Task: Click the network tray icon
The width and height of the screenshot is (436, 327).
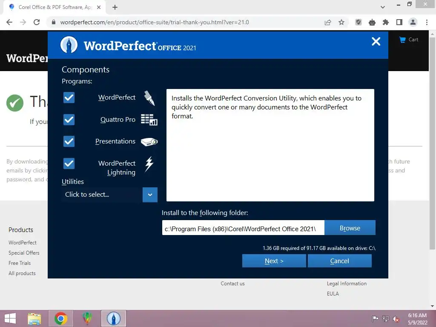Action: click(386, 318)
